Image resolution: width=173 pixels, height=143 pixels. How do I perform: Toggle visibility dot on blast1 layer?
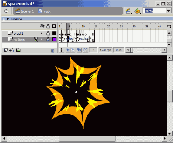coord(42,33)
